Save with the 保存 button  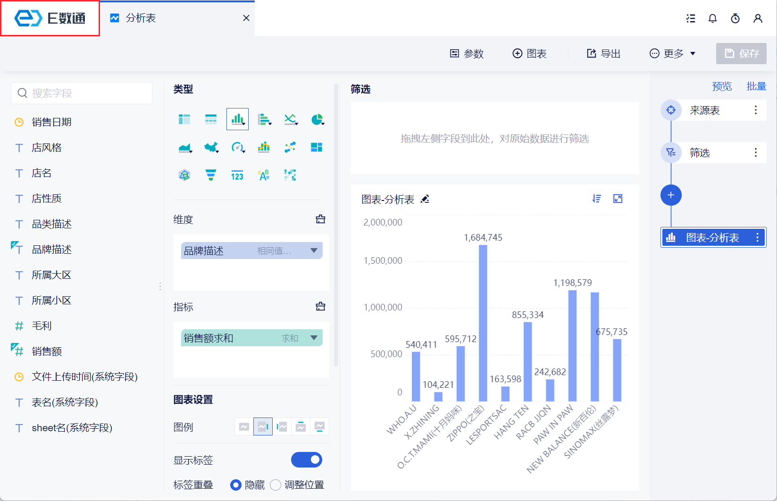(741, 54)
